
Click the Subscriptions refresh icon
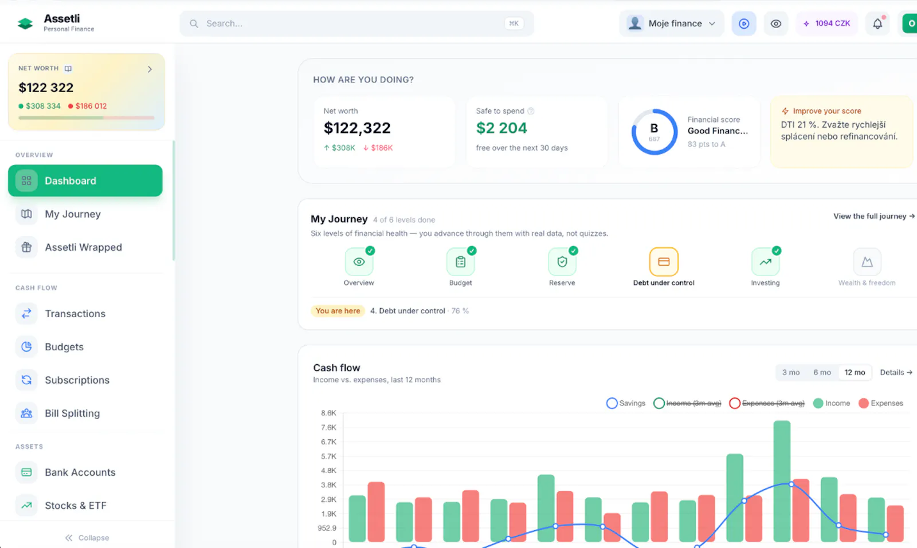point(26,380)
